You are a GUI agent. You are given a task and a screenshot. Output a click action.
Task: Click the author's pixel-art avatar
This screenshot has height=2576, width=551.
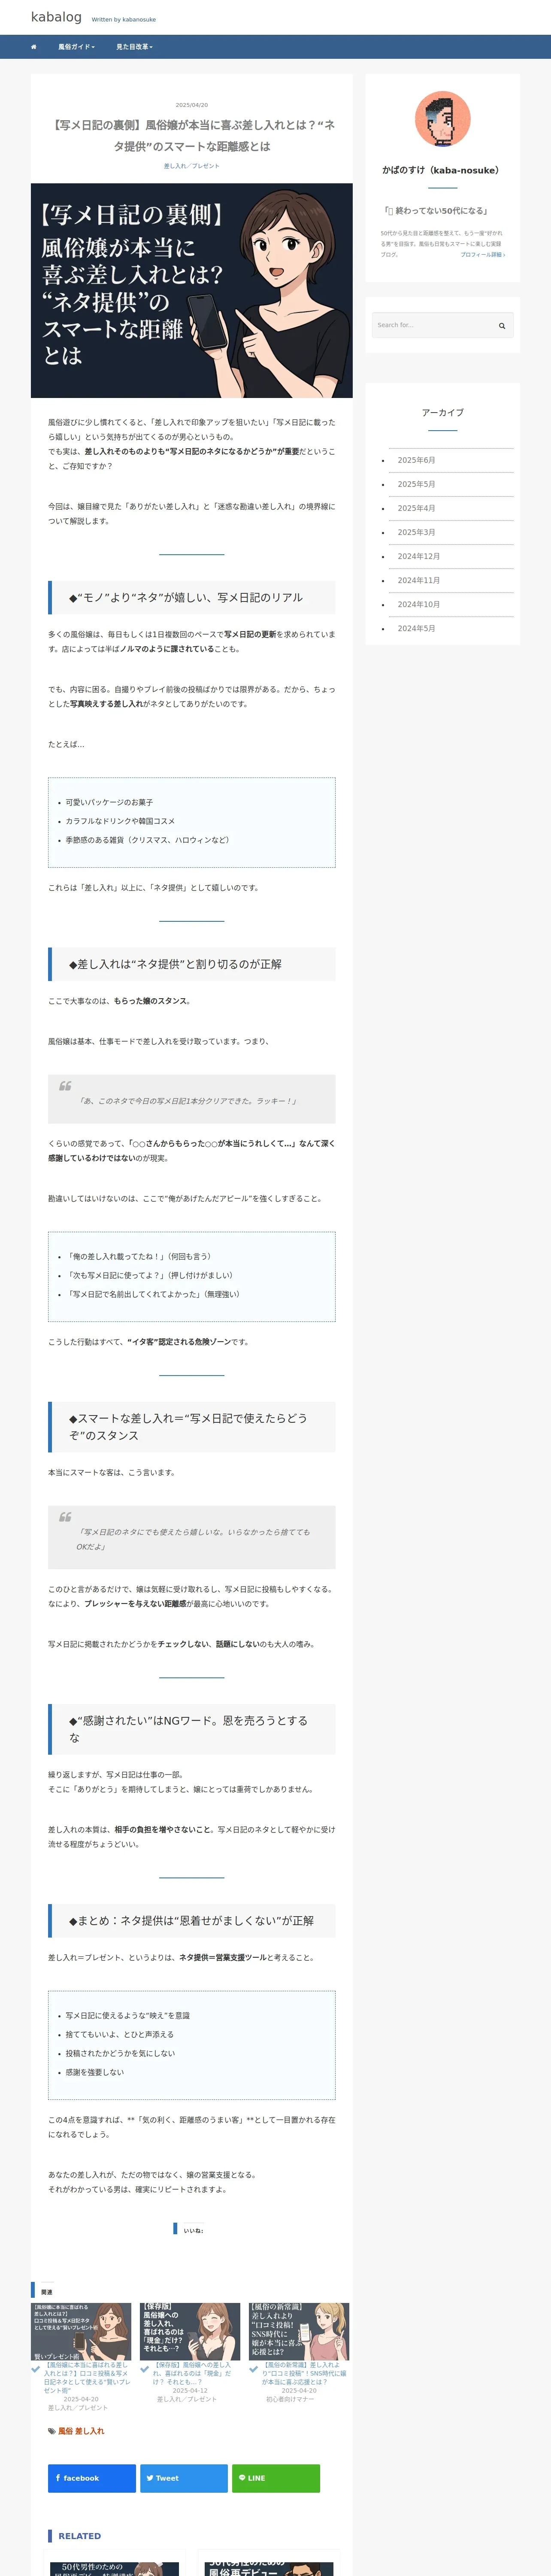tap(442, 119)
